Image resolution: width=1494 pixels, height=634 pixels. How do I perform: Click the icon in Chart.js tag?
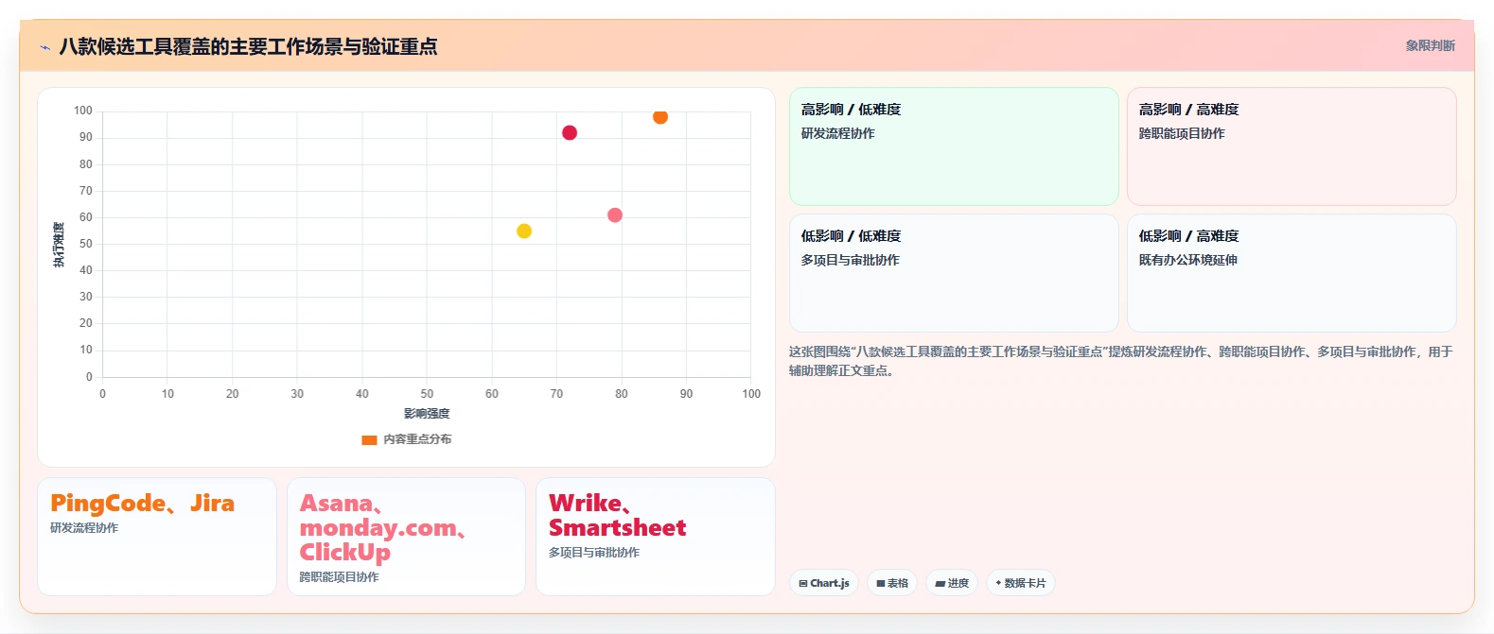click(803, 584)
